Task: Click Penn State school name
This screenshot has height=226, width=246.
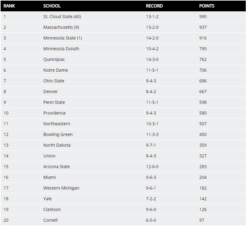Action: coord(54,102)
